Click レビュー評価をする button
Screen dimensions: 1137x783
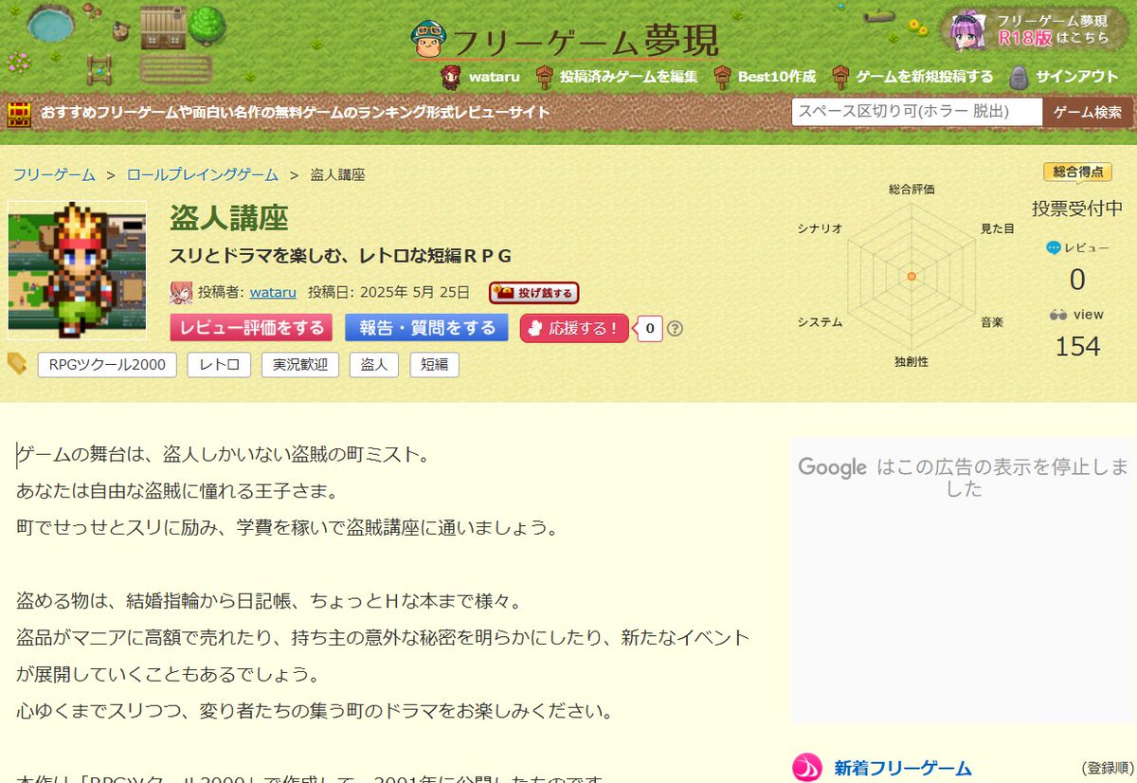pyautogui.click(x=251, y=328)
